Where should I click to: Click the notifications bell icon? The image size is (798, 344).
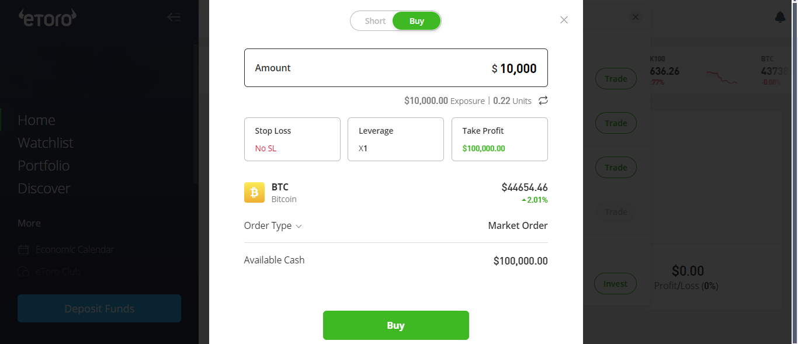click(x=780, y=18)
